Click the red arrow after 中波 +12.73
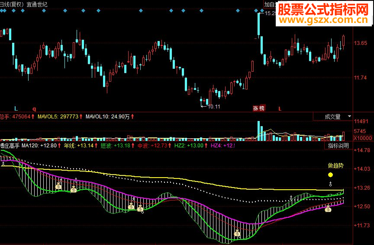Image resolution: width=374 pixels, height=245 pixels. tap(170, 145)
